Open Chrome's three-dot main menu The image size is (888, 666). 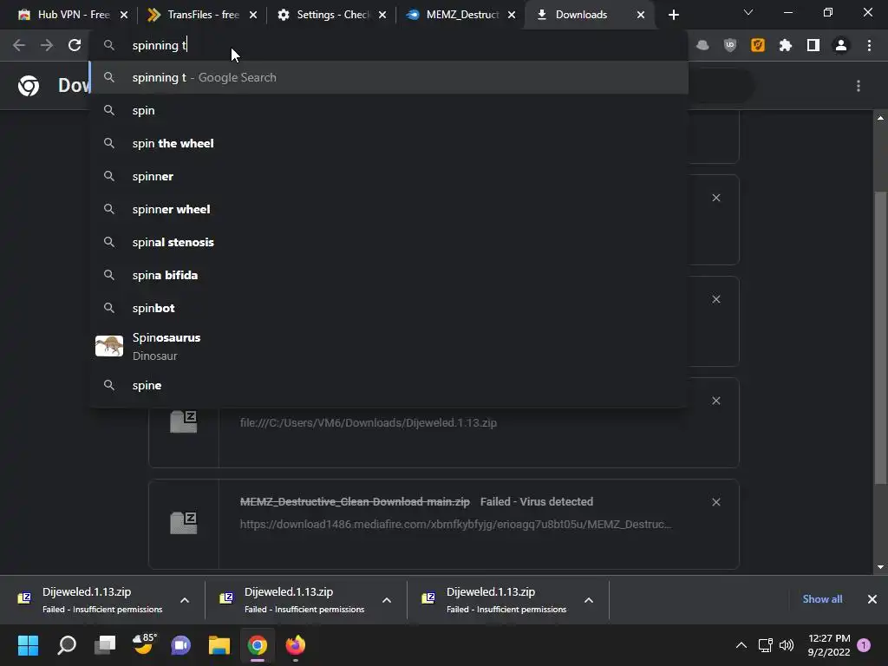tap(869, 45)
